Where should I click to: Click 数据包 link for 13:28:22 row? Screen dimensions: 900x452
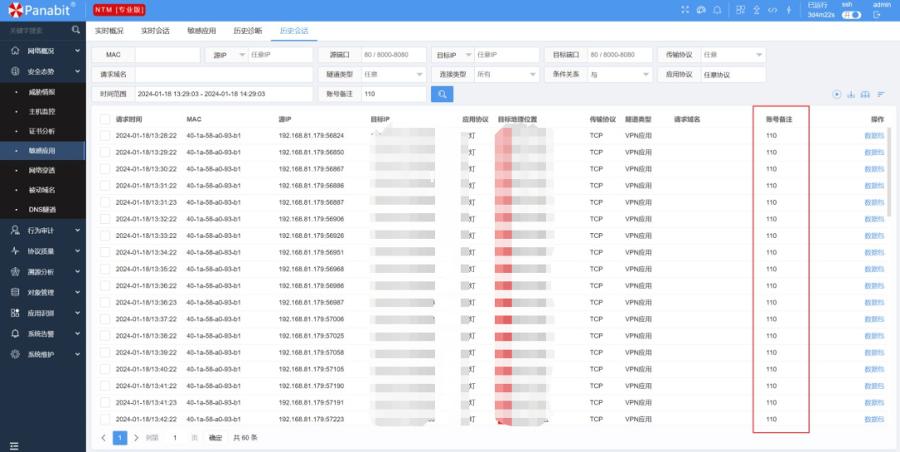874,136
